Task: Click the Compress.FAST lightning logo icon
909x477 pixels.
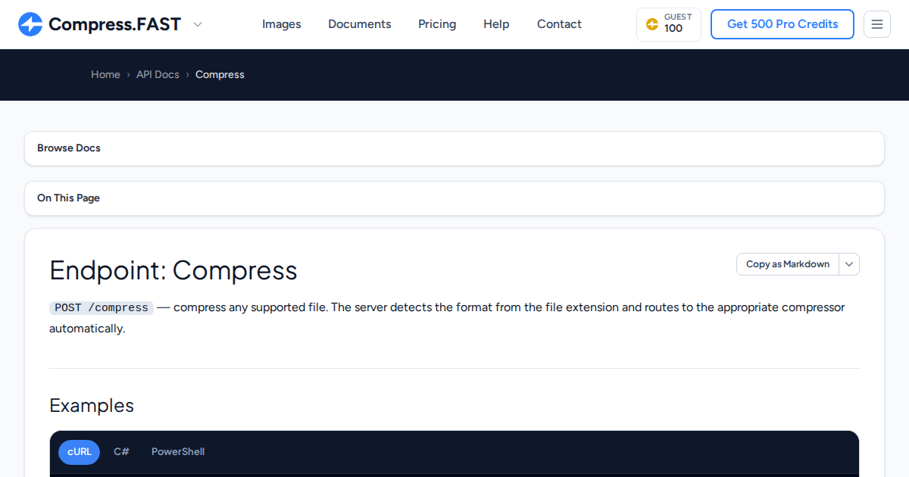Action: pos(30,24)
